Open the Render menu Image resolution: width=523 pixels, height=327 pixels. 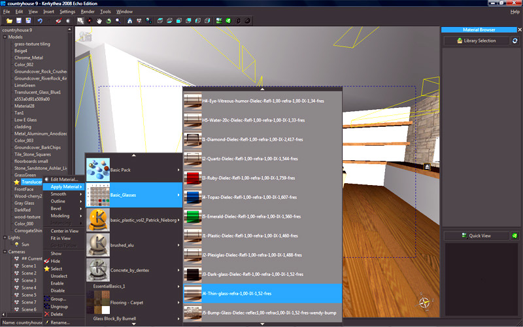point(88,12)
